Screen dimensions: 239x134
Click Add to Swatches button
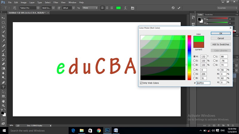(x=221, y=44)
